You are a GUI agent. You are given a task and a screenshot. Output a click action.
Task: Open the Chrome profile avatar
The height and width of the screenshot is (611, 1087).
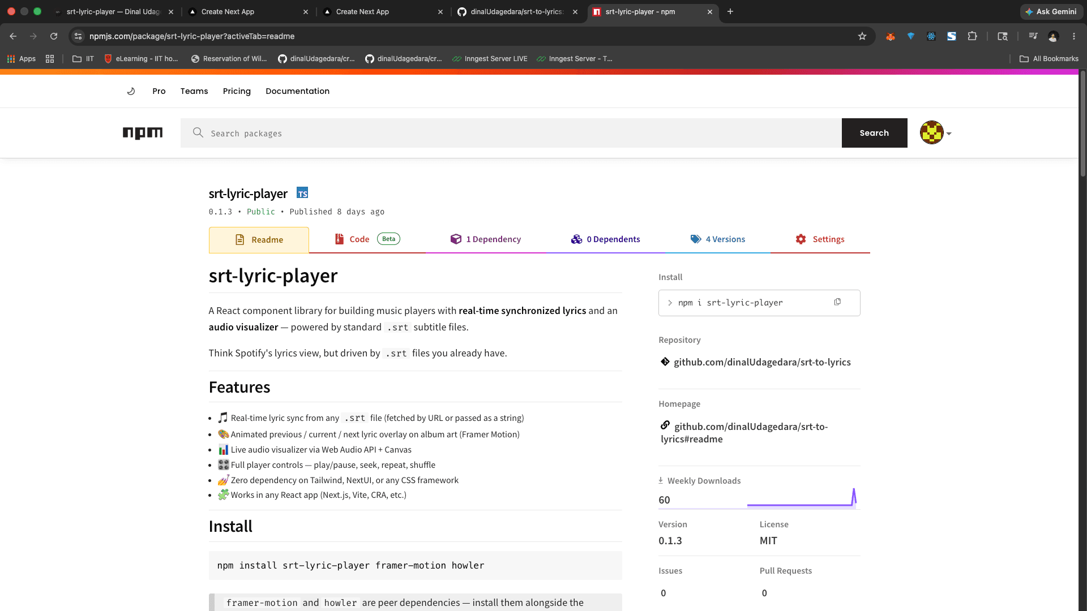(x=1053, y=36)
